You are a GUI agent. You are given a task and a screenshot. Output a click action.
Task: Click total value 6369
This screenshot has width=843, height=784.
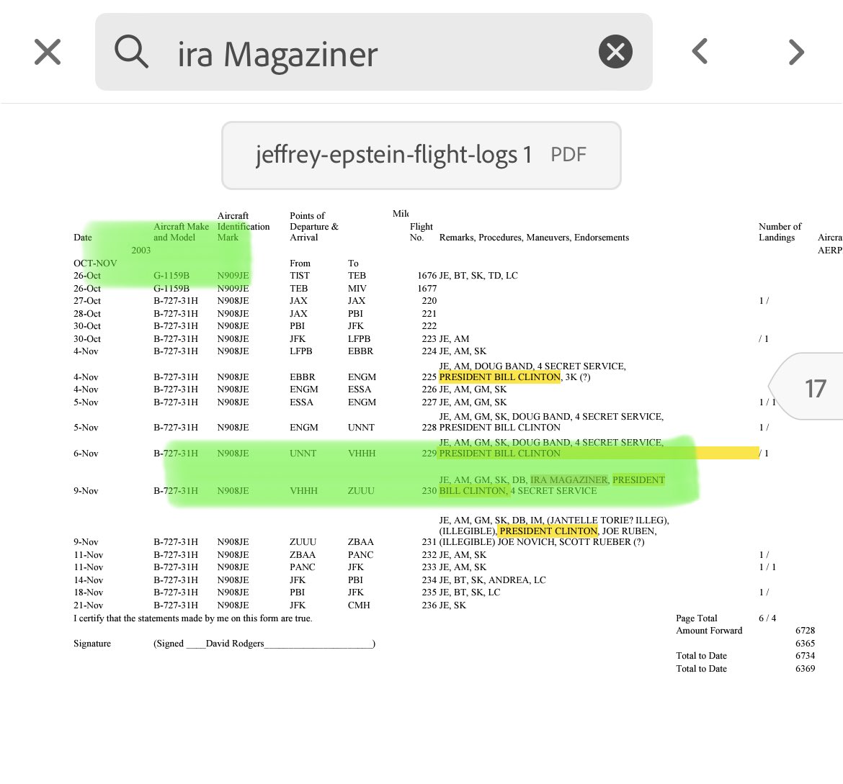point(805,669)
